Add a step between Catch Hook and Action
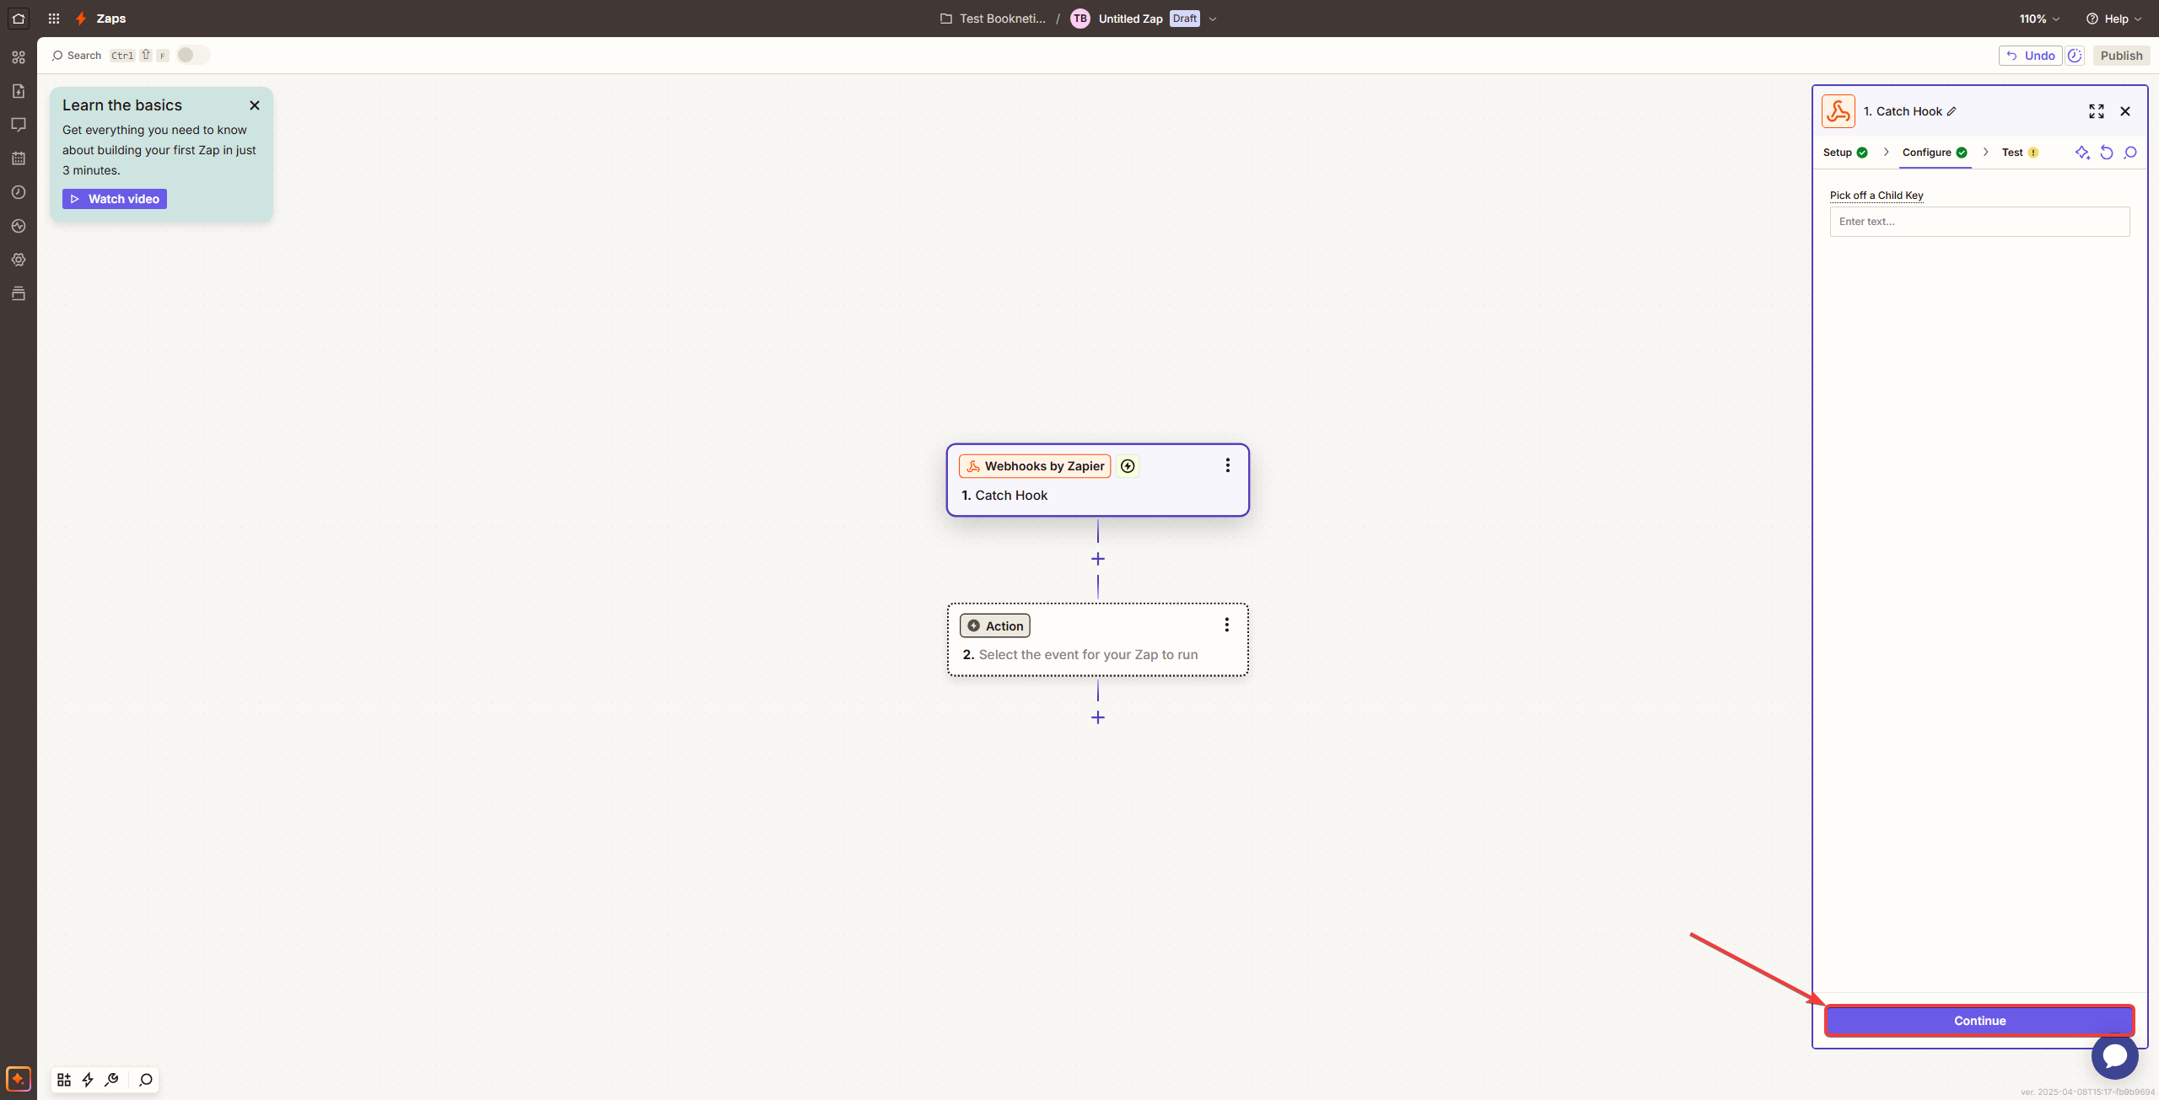Screen dimensions: 2159x1100 [1098, 559]
